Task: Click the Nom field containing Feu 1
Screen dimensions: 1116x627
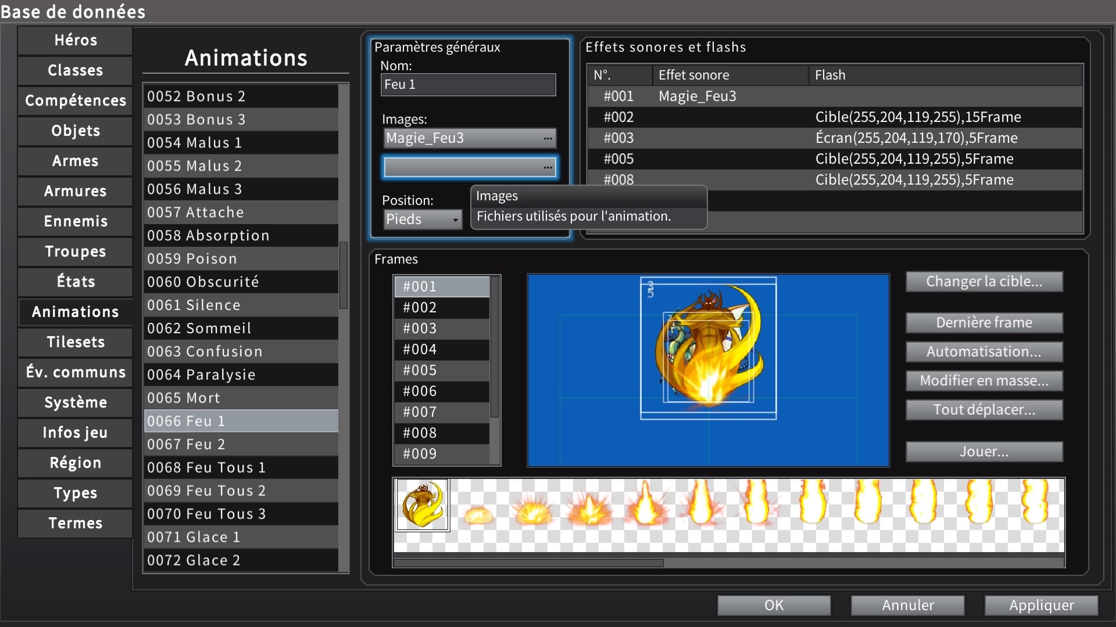Action: pyautogui.click(x=468, y=85)
